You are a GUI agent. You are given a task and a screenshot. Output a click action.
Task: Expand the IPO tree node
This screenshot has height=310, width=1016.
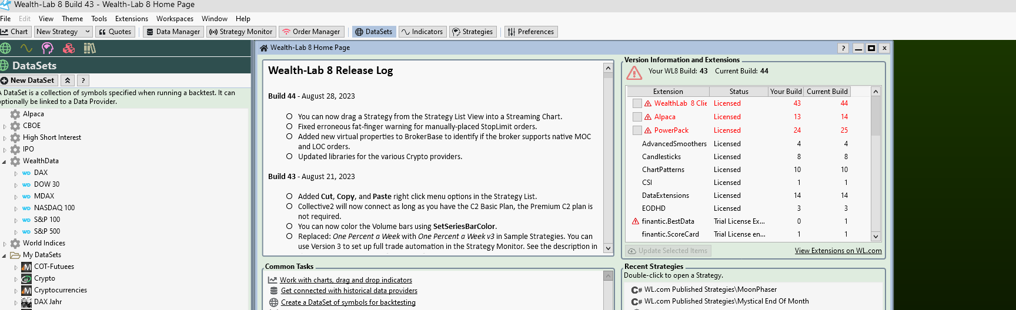pyautogui.click(x=5, y=149)
